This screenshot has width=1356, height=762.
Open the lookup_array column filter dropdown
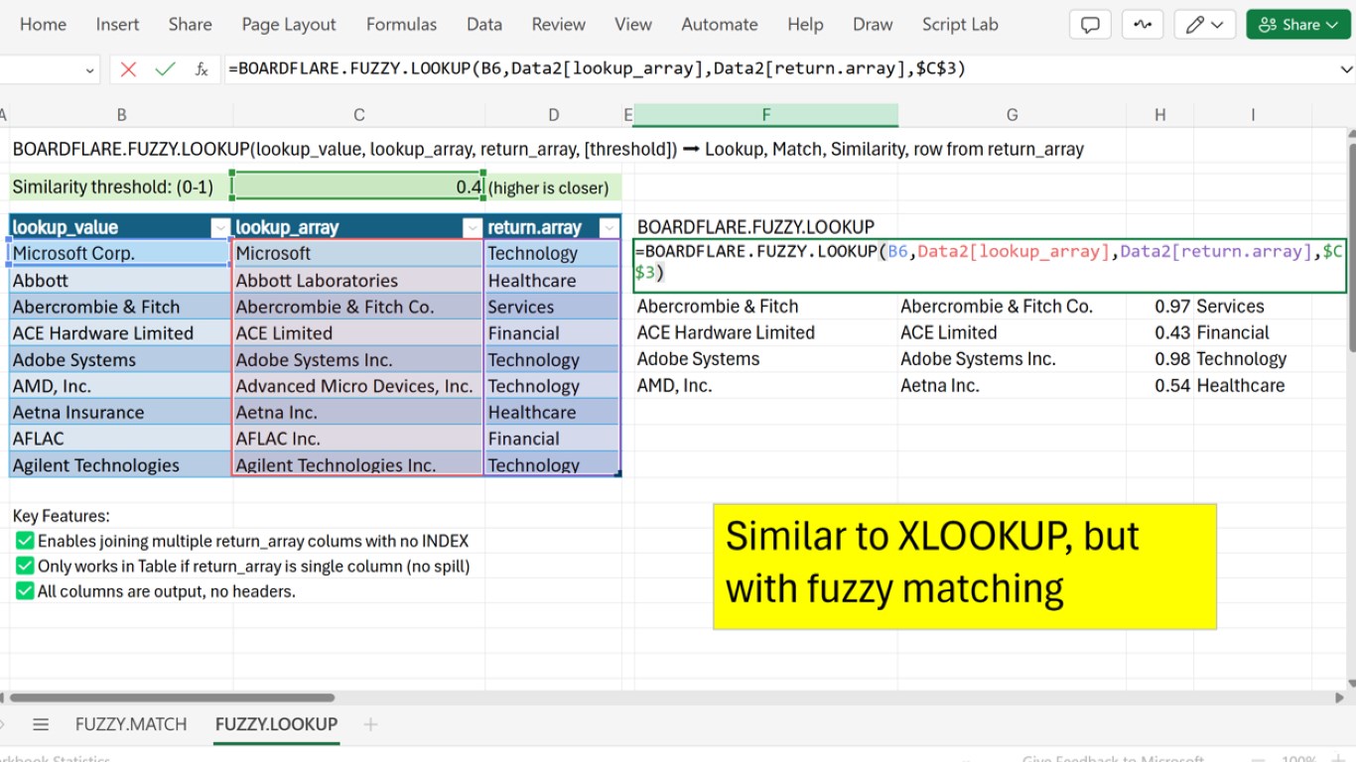[x=473, y=227]
